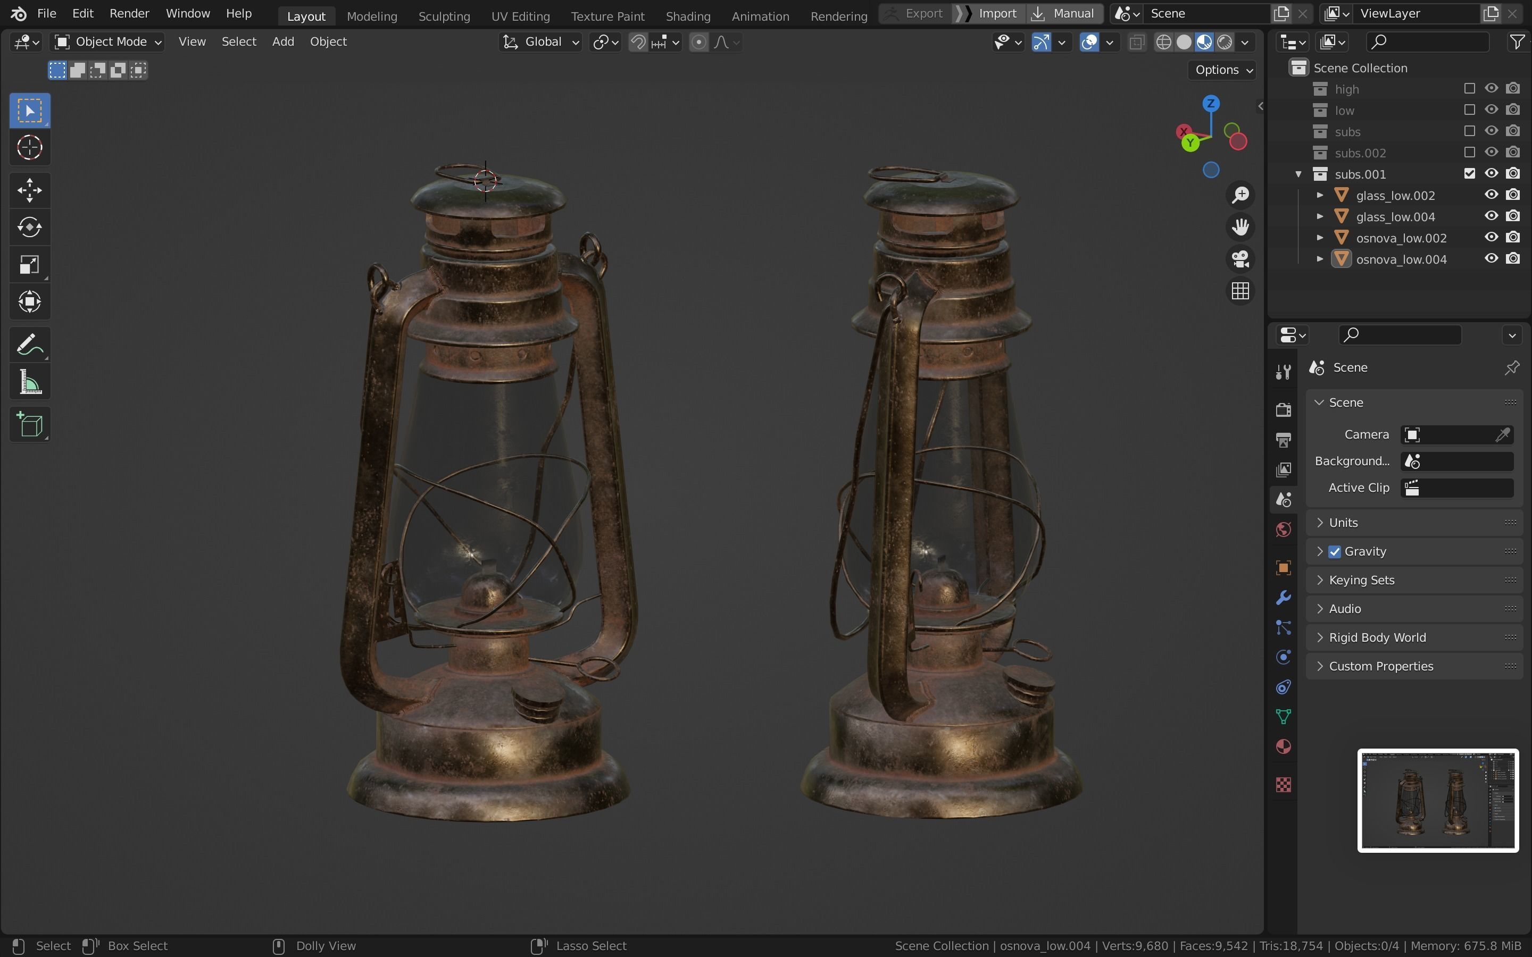Click the outliner search field
This screenshot has height=957, width=1532.
(1427, 42)
